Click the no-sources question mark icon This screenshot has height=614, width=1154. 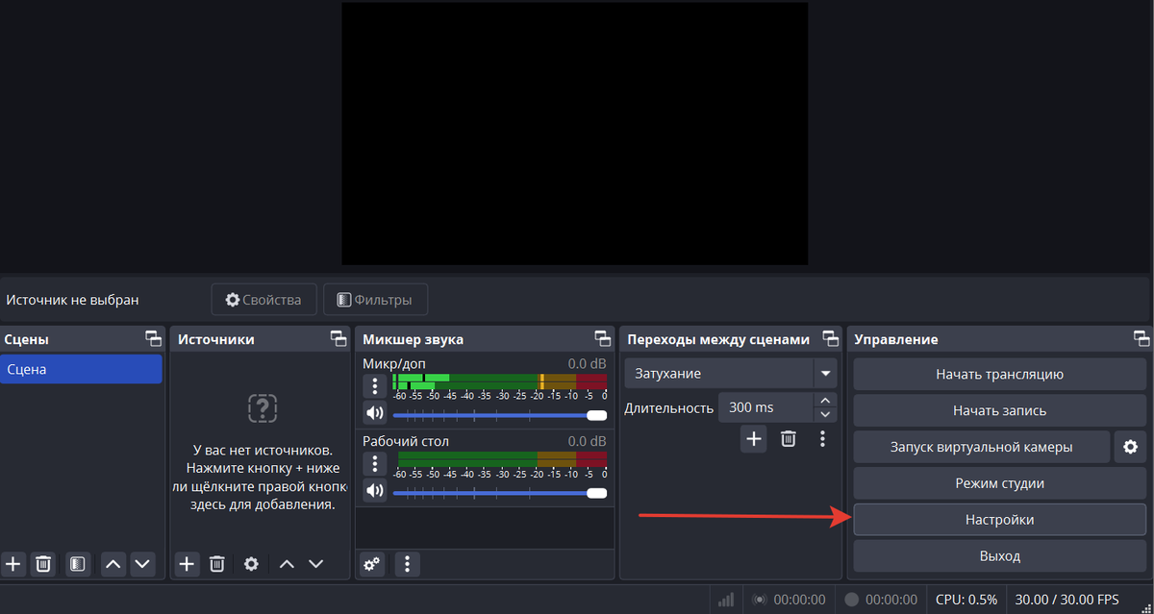[263, 408]
